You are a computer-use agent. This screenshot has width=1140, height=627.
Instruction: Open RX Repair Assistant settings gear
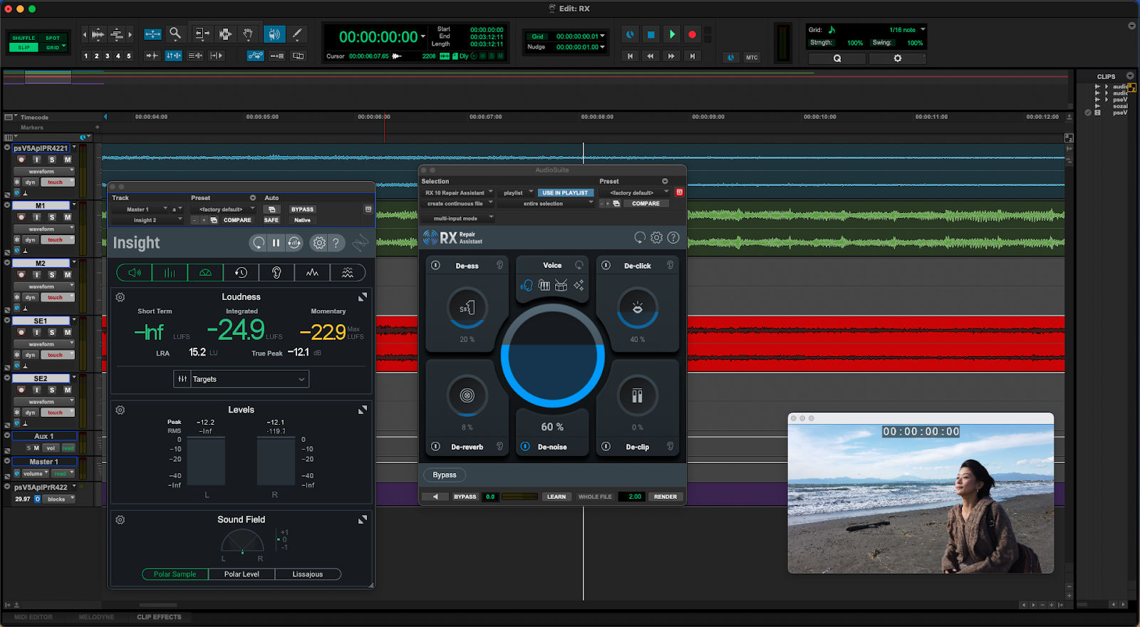click(657, 237)
